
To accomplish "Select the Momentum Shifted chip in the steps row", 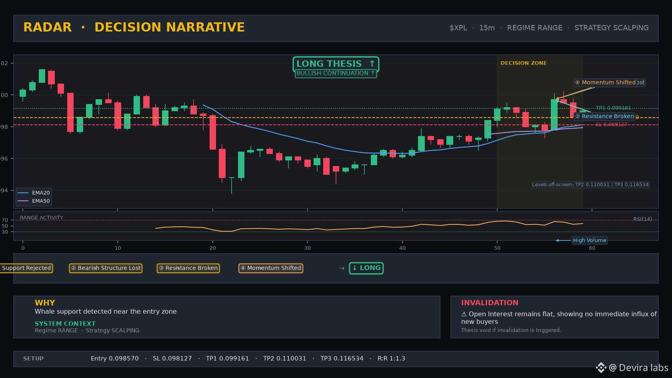I will (x=271, y=268).
